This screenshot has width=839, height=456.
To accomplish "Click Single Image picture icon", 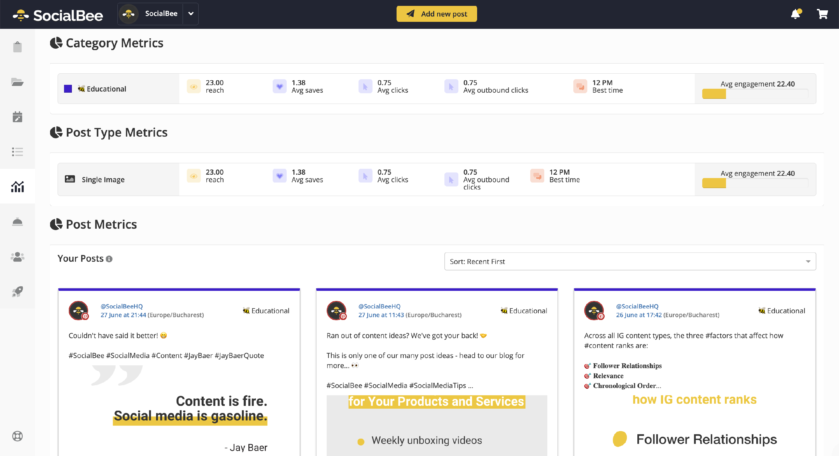I will pos(70,179).
